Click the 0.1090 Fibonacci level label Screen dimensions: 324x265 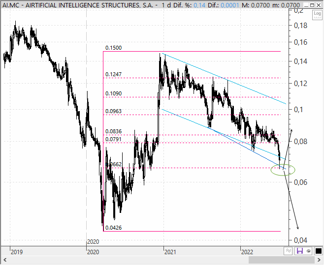coord(113,93)
